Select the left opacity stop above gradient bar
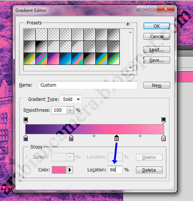Screen dimensions: 193x201 click(x=26, y=120)
